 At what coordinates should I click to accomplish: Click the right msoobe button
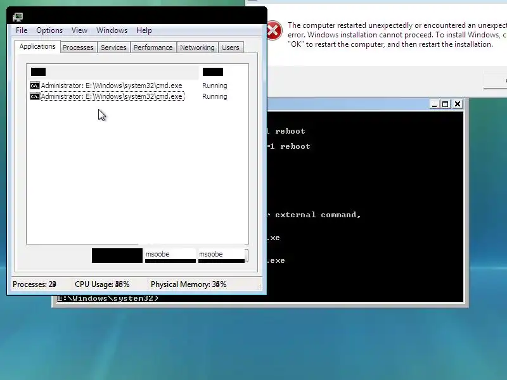point(222,255)
